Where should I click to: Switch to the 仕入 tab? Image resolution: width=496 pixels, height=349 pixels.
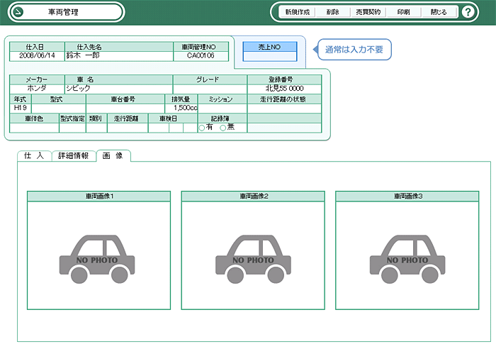(x=33, y=155)
